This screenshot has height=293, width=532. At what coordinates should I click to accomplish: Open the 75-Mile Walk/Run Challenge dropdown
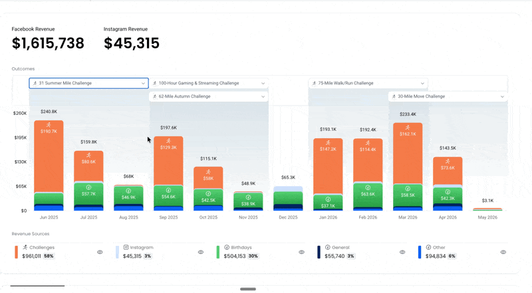[x=368, y=83]
